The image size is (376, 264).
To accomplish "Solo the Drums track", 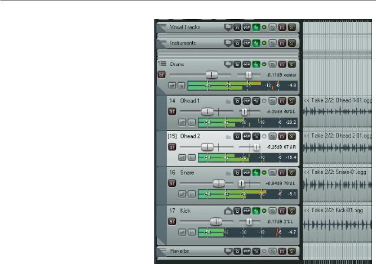I will pyautogui.click(x=291, y=64).
